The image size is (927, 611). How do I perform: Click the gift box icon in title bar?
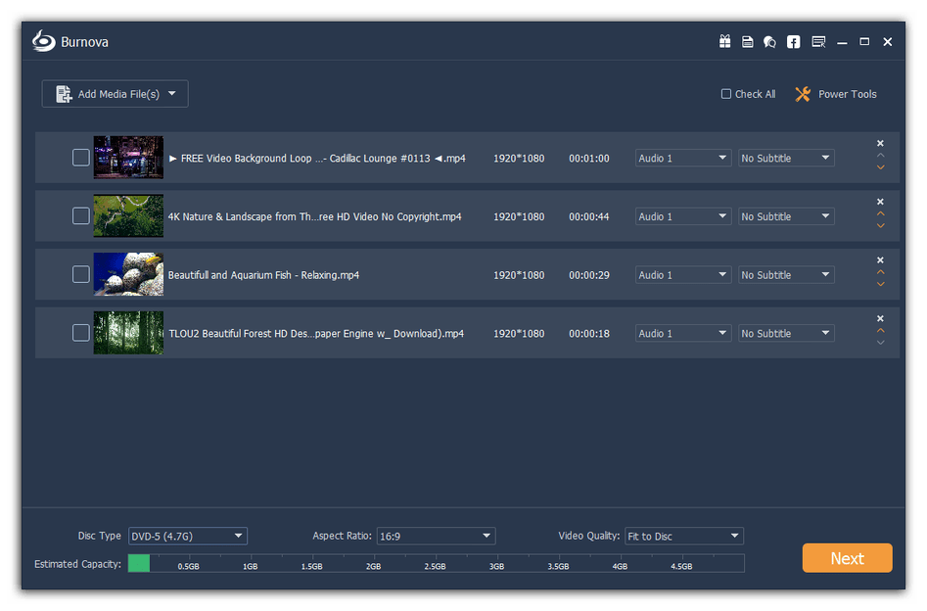pos(724,42)
